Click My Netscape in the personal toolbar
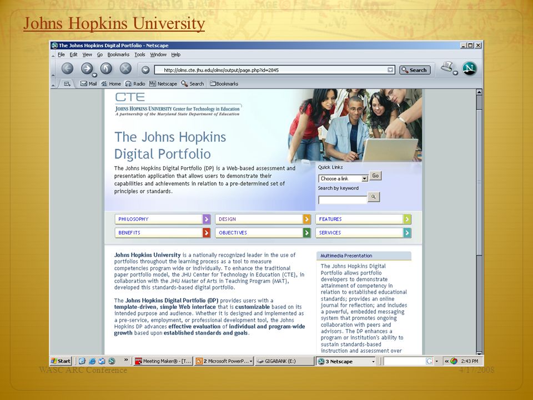 coord(163,84)
